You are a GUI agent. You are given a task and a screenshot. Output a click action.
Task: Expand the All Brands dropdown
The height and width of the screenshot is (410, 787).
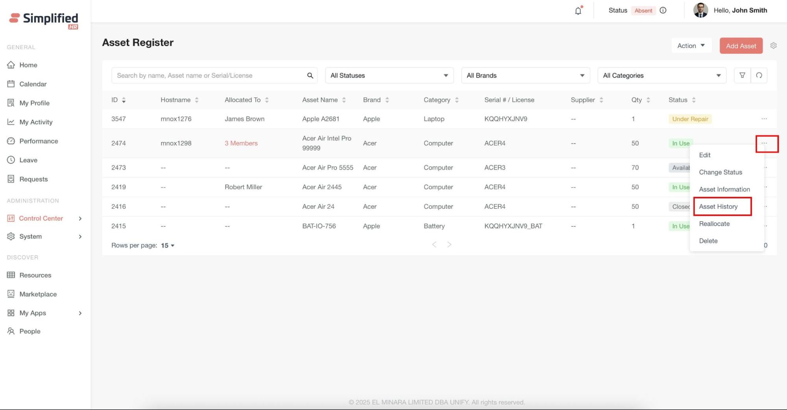point(525,75)
